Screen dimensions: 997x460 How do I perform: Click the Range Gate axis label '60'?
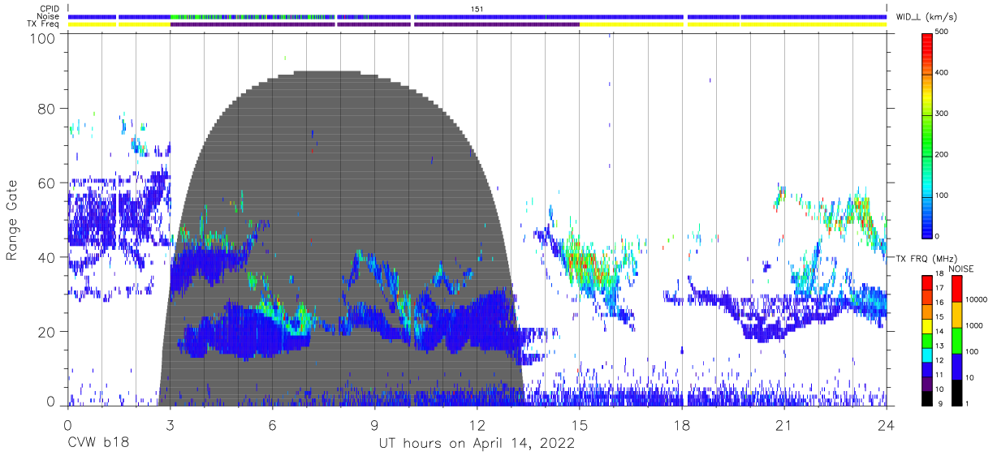tap(46, 183)
